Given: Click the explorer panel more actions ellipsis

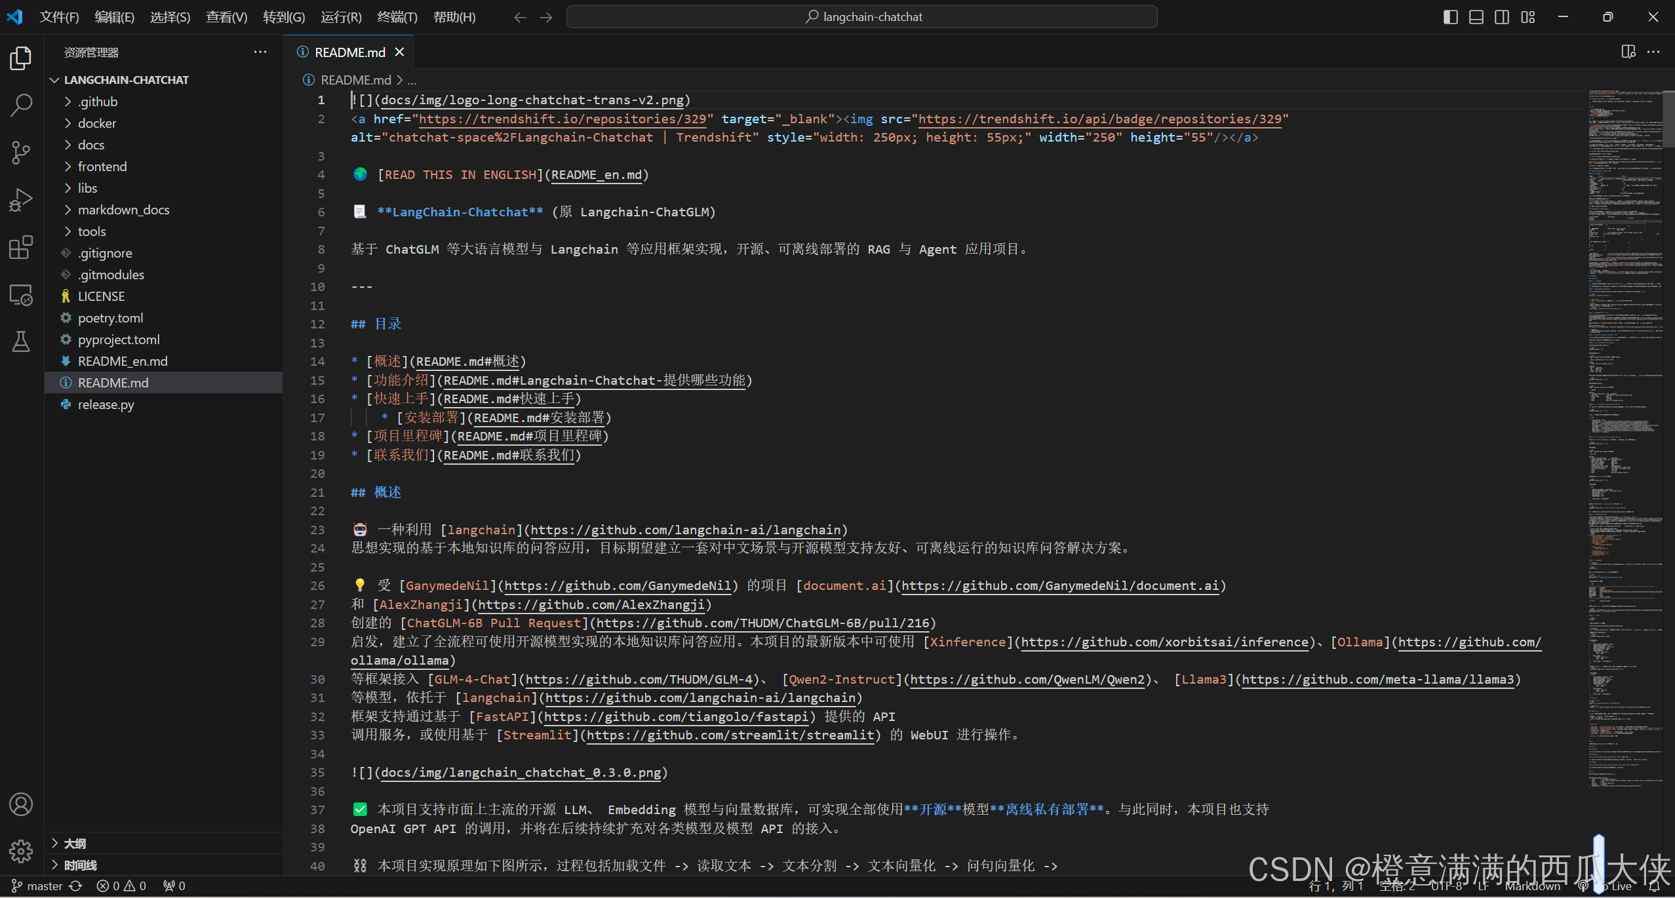Looking at the screenshot, I should [260, 52].
